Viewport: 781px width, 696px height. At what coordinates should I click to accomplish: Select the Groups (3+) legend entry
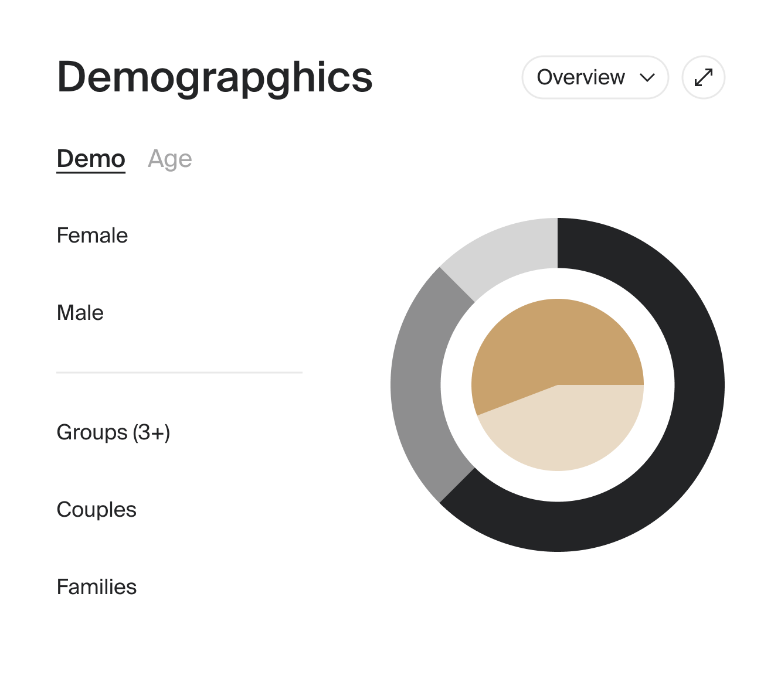114,432
